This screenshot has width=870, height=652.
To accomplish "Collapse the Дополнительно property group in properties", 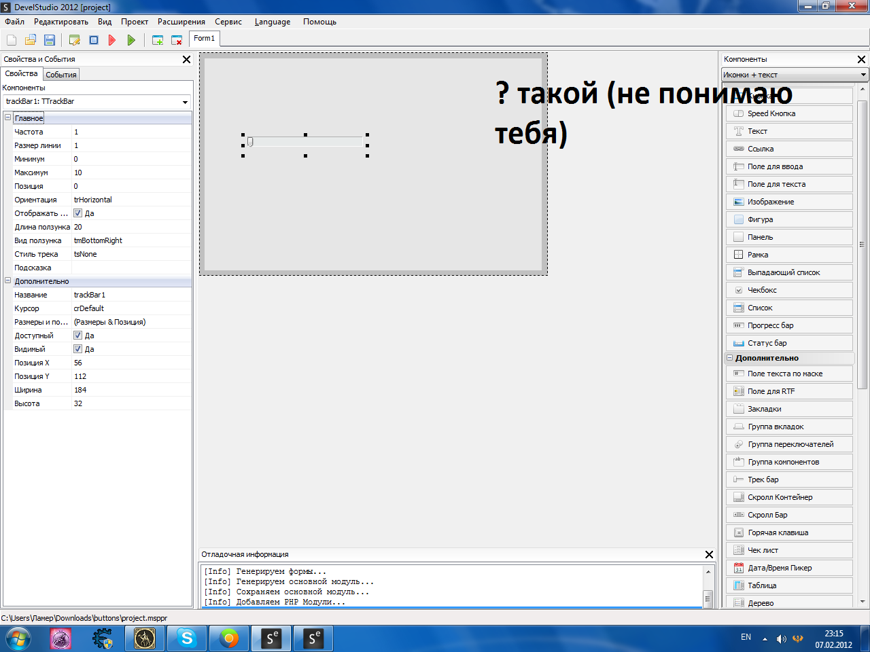I will (8, 281).
